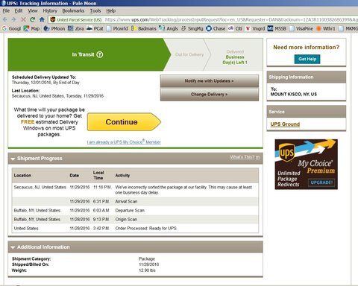Open the Change Delivery options button
The image size is (358, 286).
[x=210, y=95]
